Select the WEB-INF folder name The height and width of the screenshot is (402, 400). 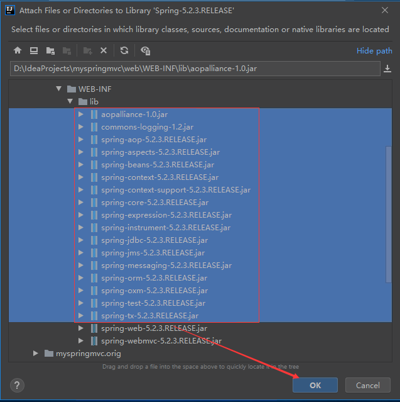click(x=95, y=89)
